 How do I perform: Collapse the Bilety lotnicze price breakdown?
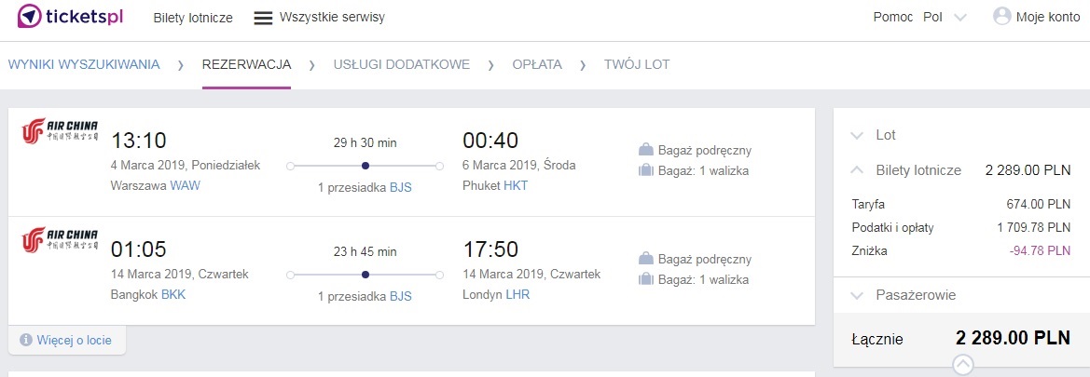click(857, 170)
